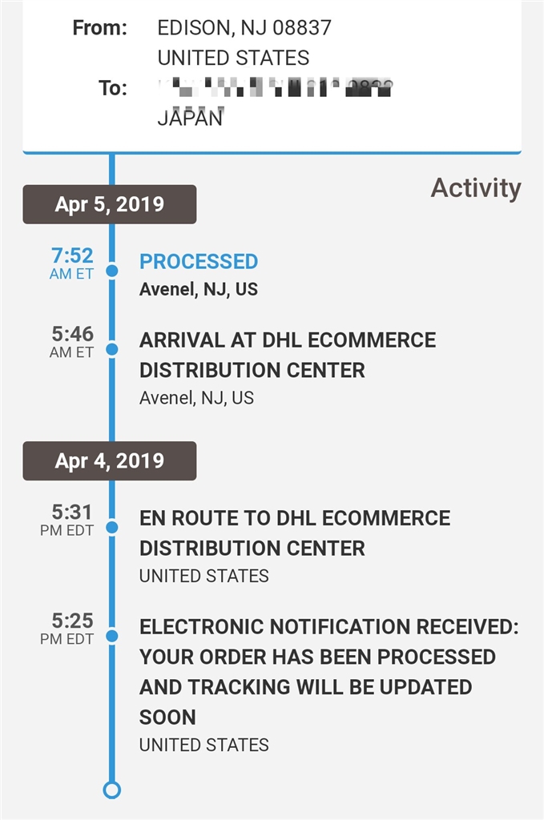Click the Activity section heading
Screen dimensions: 544x820
coord(476,188)
